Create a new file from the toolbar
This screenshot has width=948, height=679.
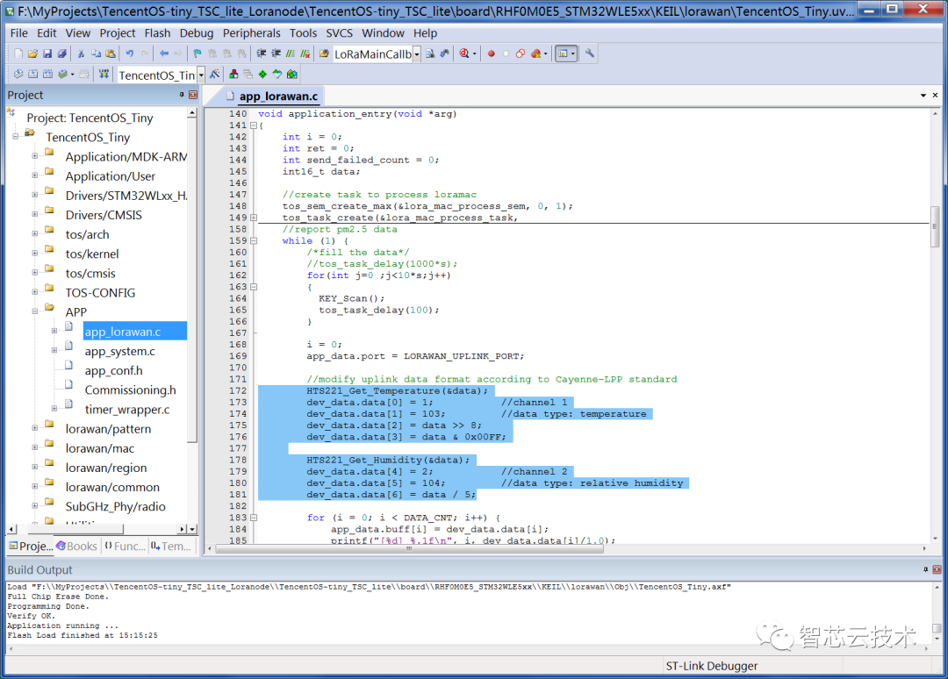pos(18,54)
